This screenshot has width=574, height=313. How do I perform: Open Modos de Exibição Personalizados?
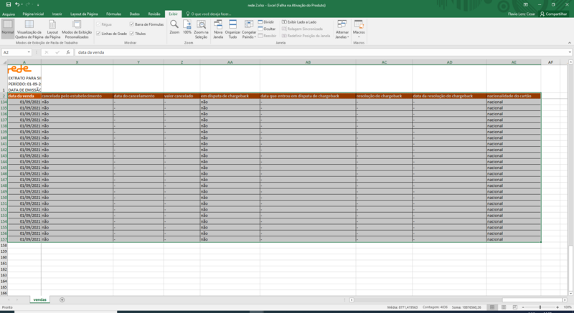[77, 29]
